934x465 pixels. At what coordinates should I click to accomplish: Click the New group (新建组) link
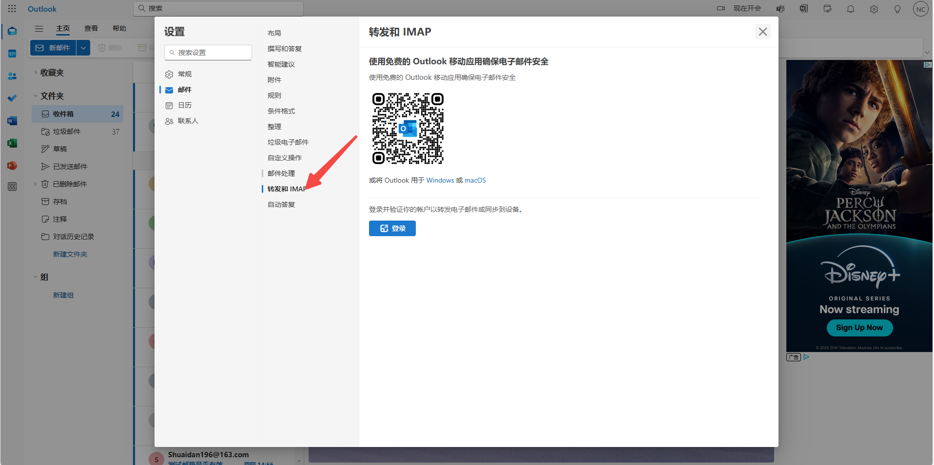click(x=63, y=295)
